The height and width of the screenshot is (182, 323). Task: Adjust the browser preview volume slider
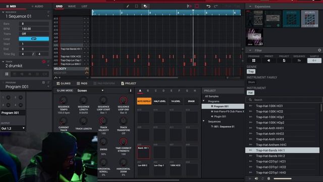click(283, 178)
